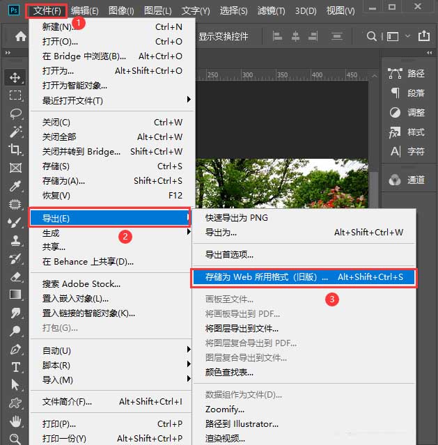Screen dimensions: 438x445
Task: Open the 编辑(E) menu
Action: coord(84,10)
